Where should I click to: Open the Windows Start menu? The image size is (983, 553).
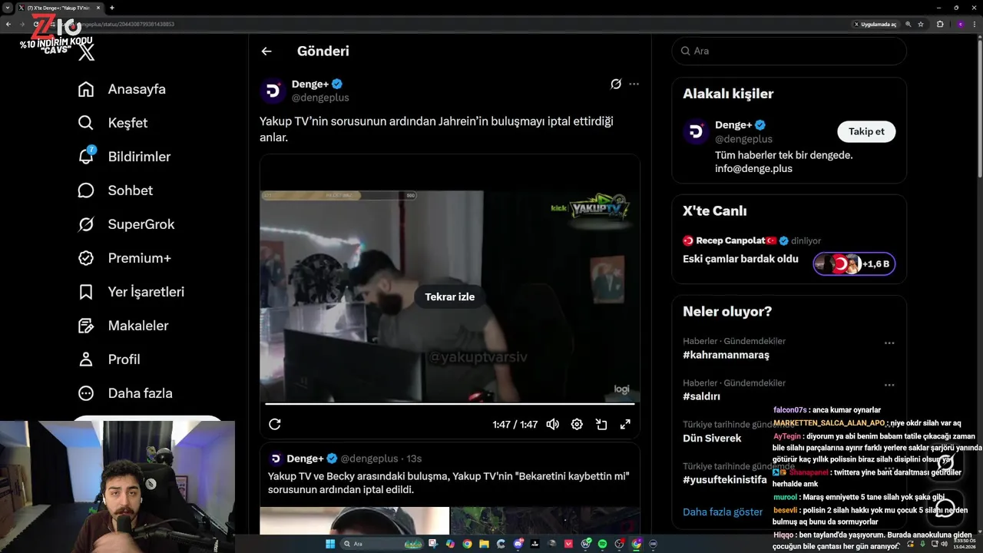pyautogui.click(x=330, y=544)
